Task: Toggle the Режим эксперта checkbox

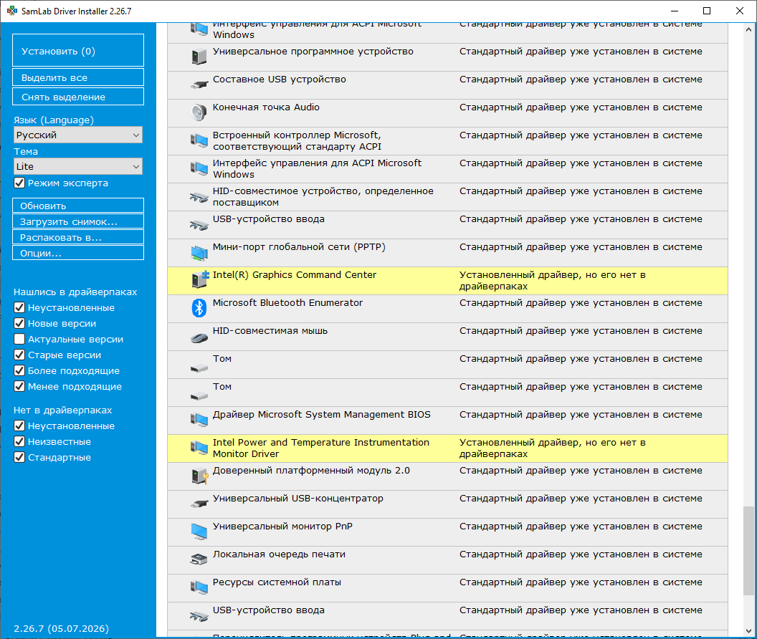Action: pyautogui.click(x=19, y=183)
